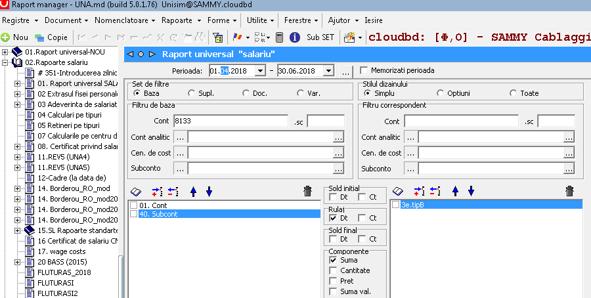Click the blue info icon
591x298 pixels.
pos(295,37)
